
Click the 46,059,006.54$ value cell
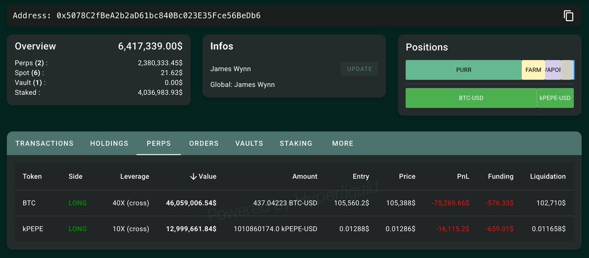pos(191,203)
